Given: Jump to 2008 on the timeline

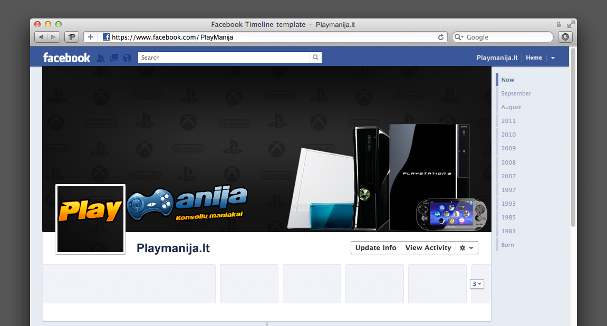Looking at the screenshot, I should point(508,162).
